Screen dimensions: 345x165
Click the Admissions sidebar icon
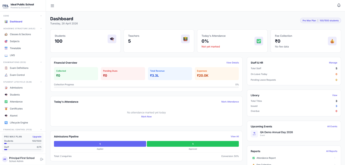(6, 88)
